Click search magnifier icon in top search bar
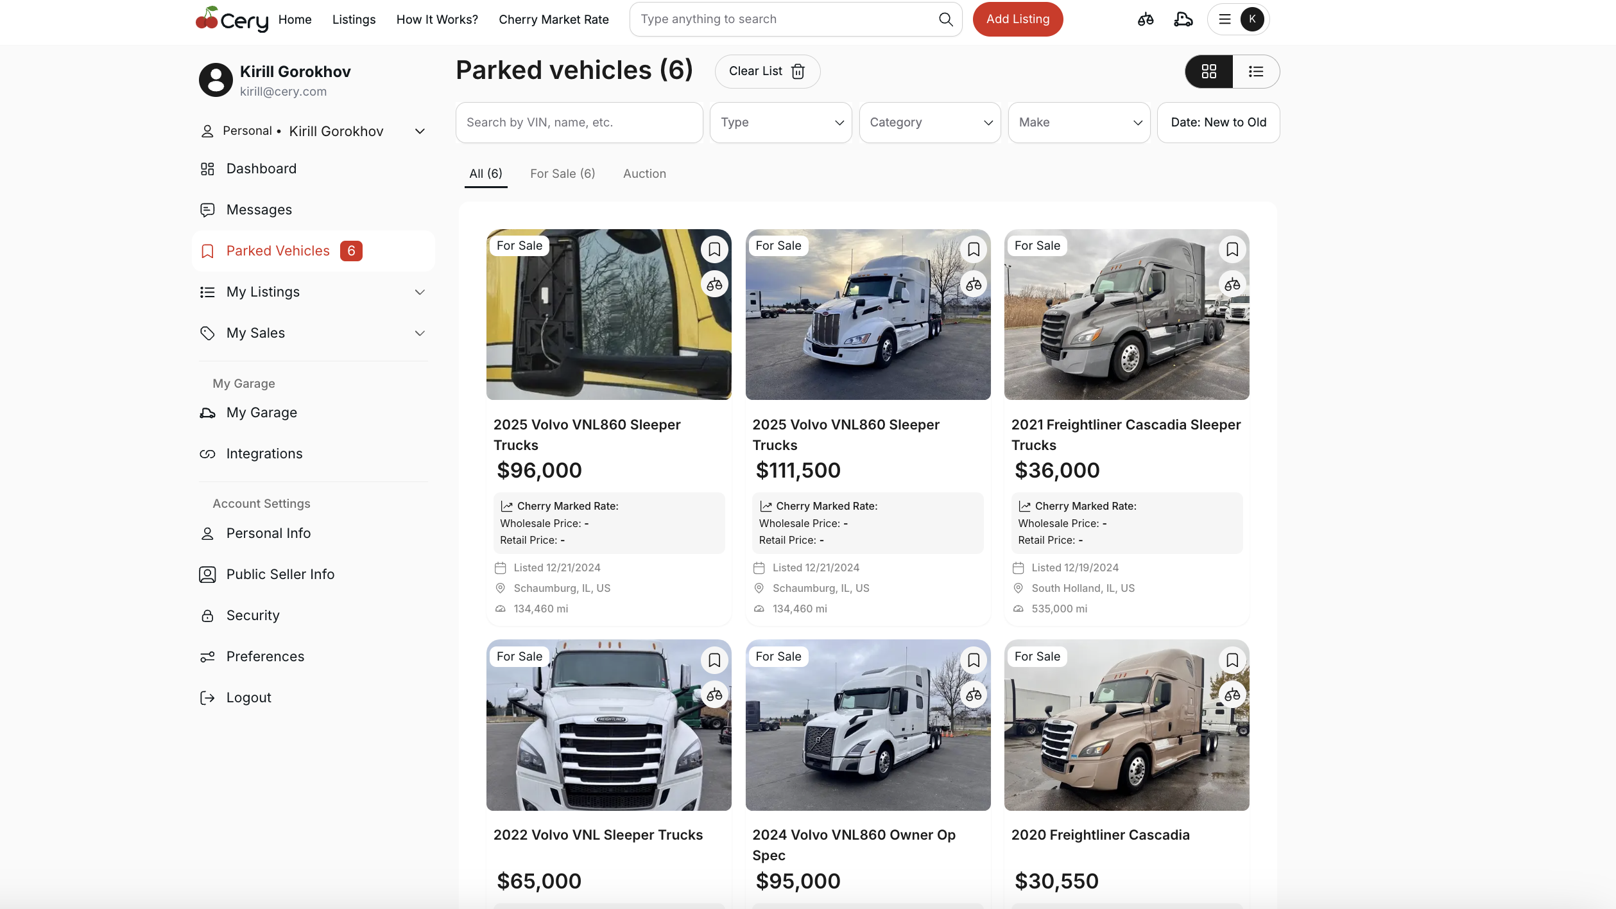 tap(945, 19)
